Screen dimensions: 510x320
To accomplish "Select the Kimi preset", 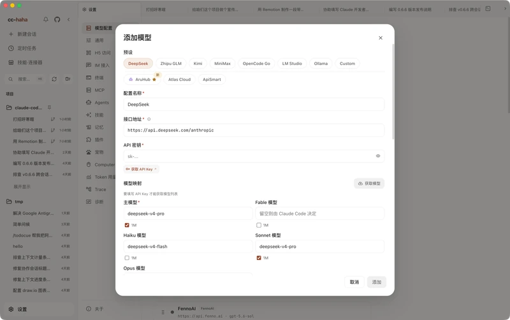I will click(x=198, y=63).
